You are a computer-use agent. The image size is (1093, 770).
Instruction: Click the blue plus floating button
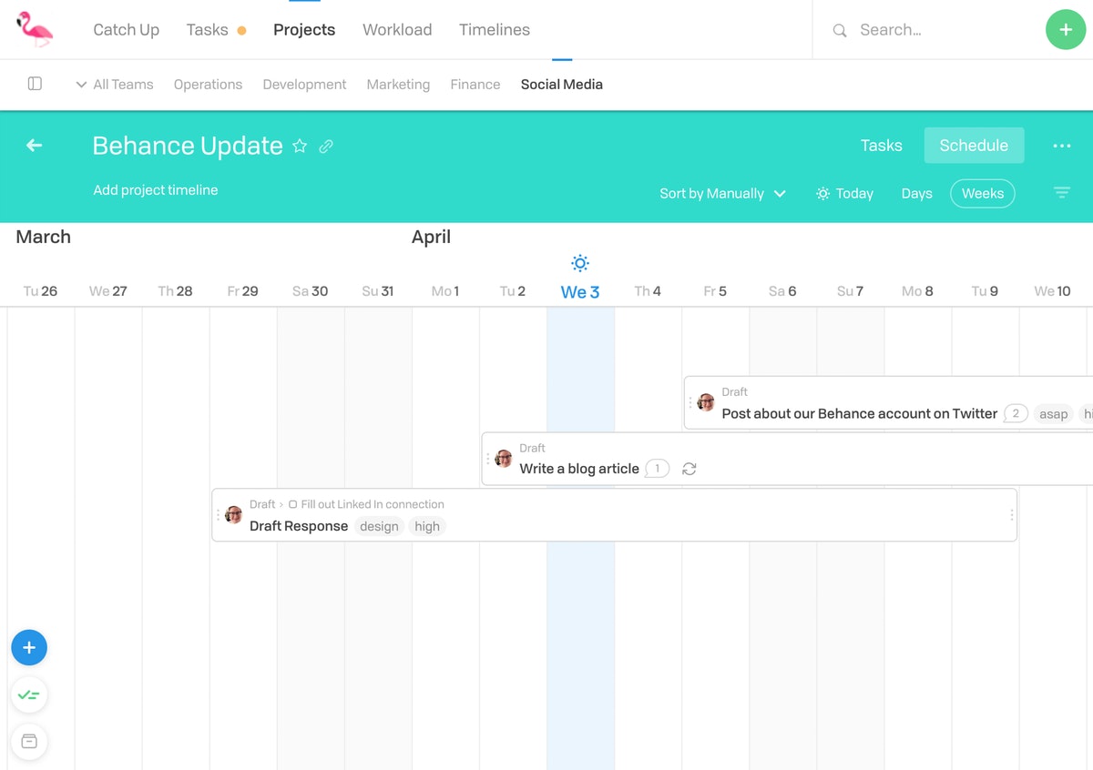coord(29,648)
